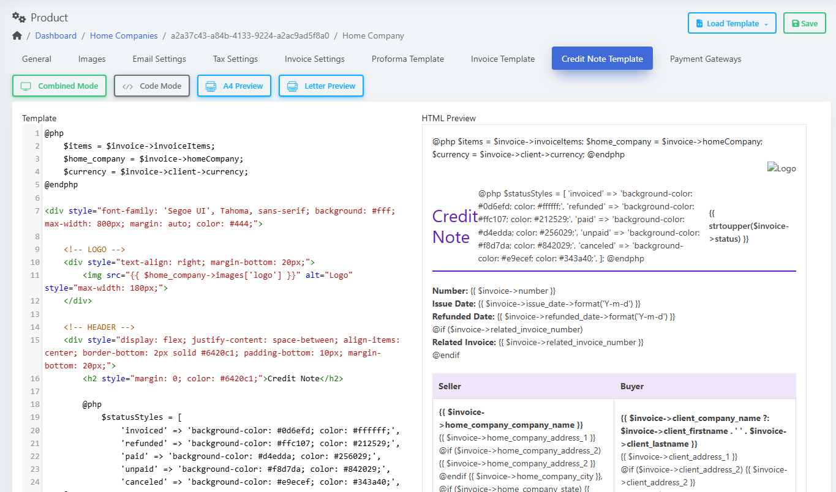Open the Proforma Template tab

408,59
